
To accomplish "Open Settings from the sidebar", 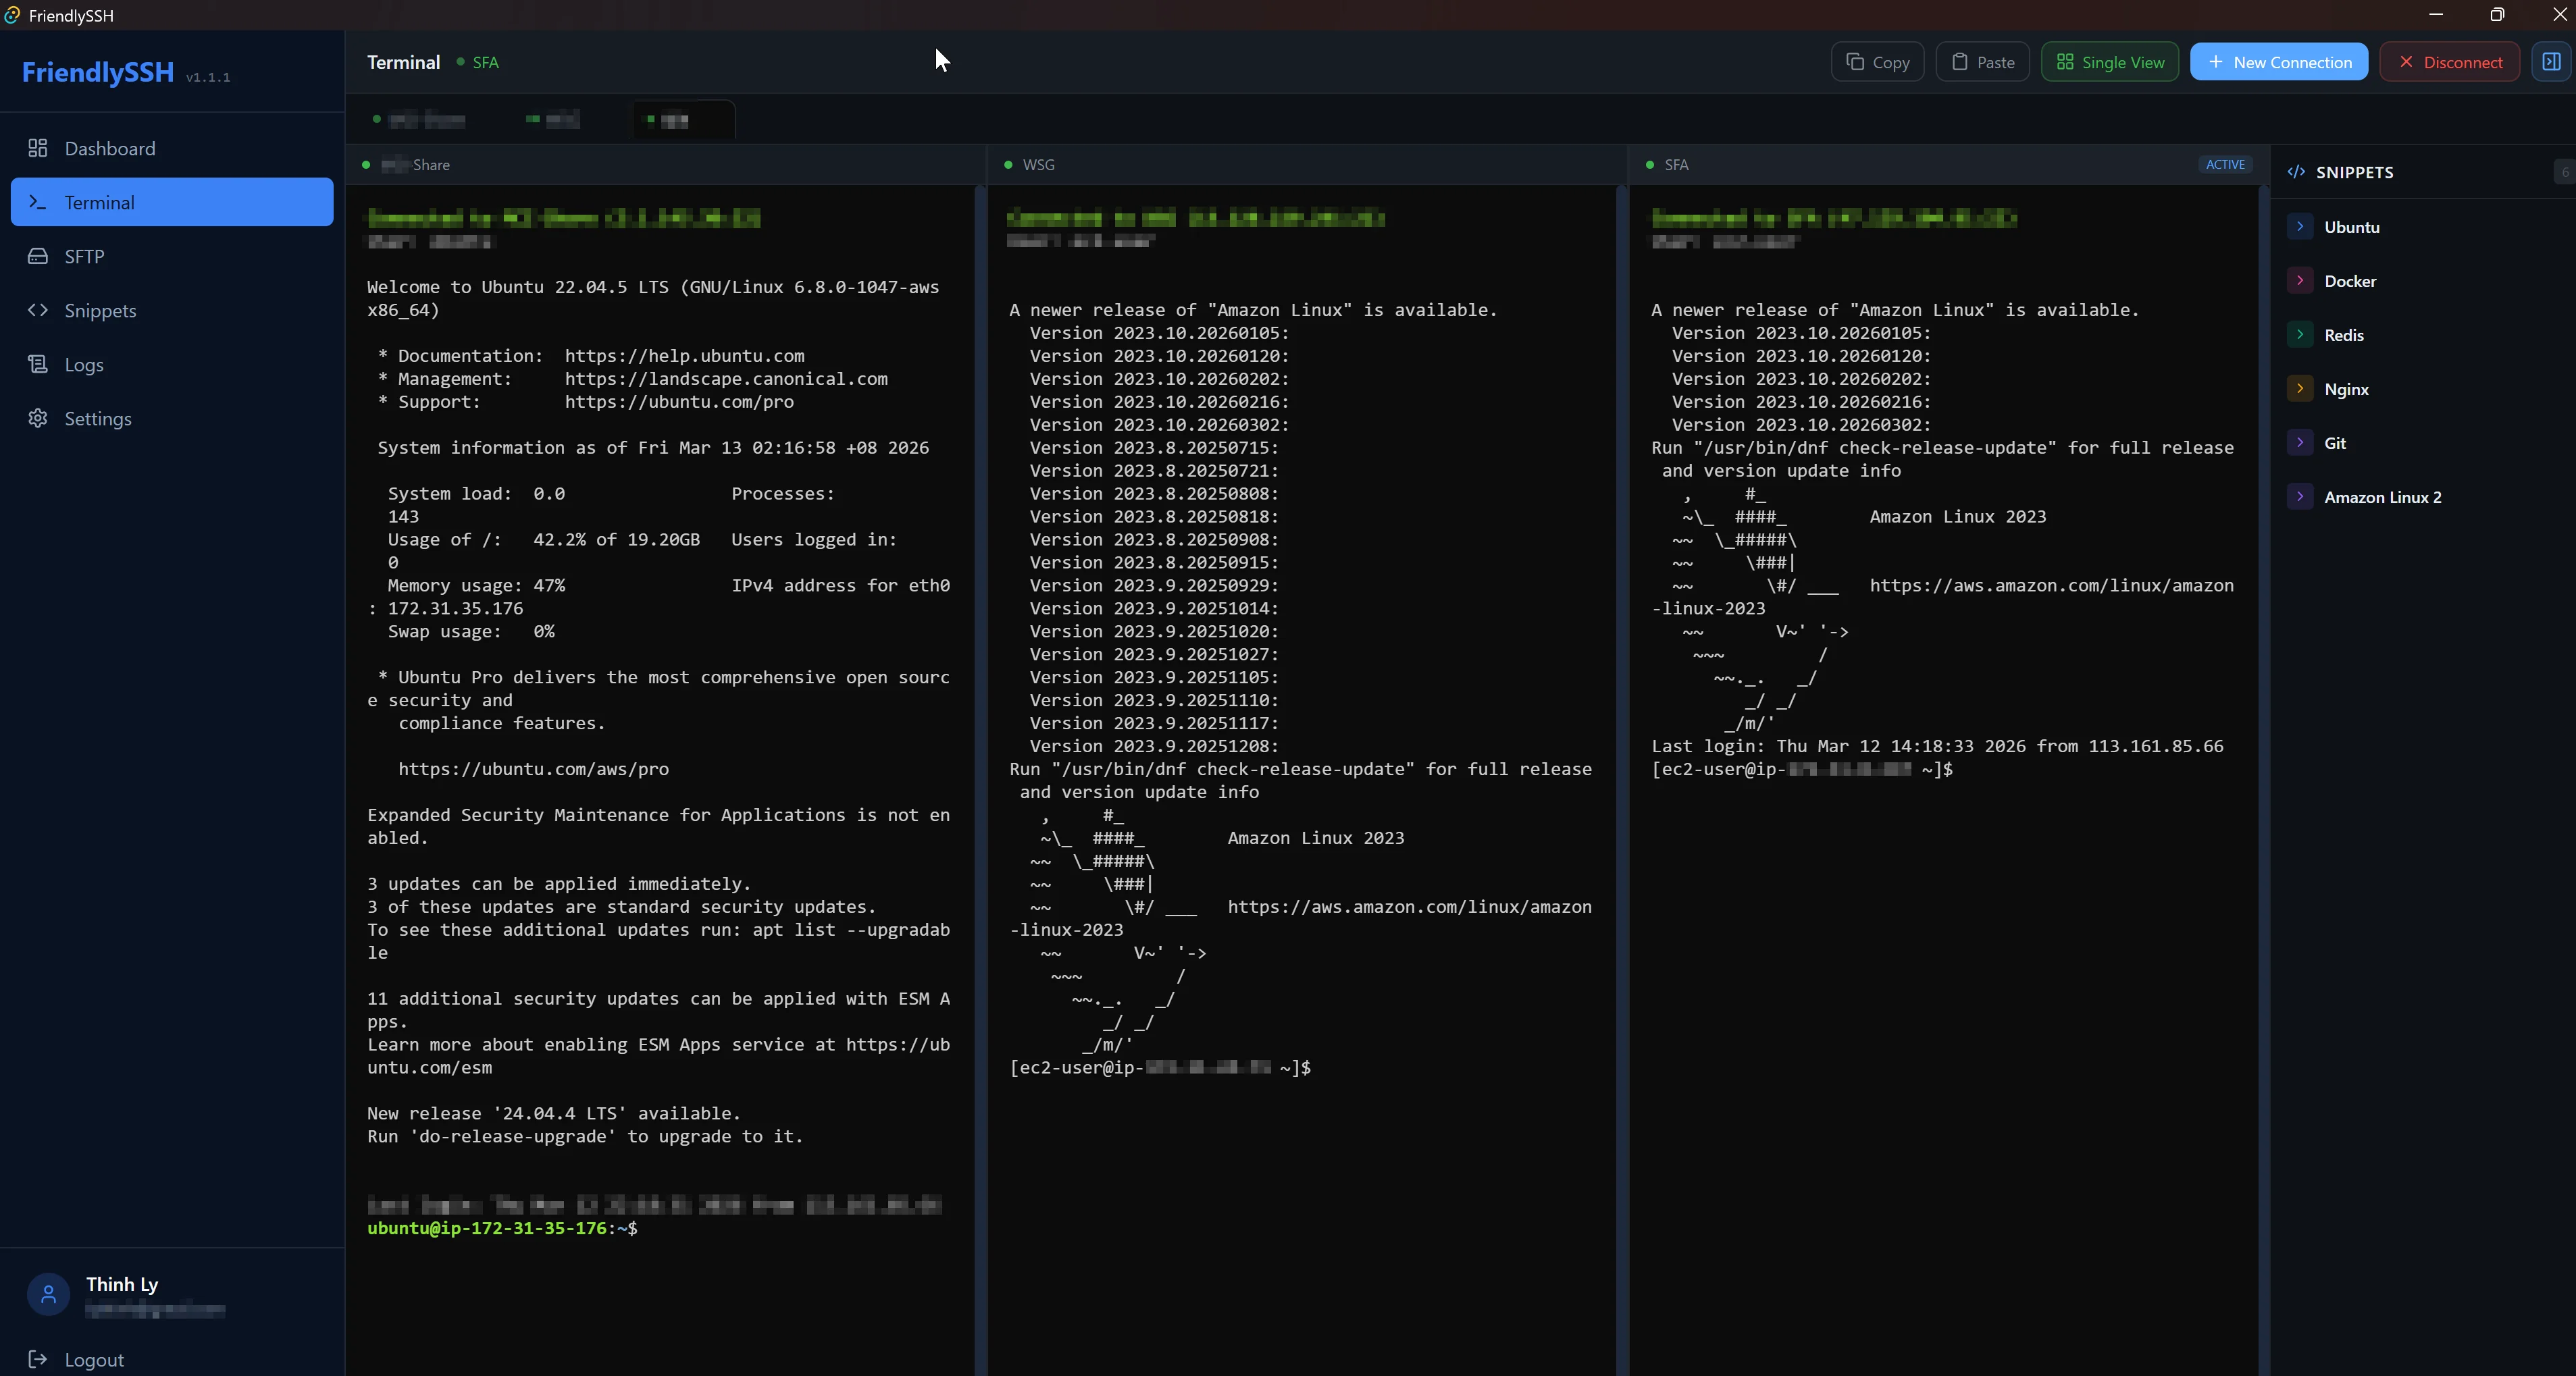I will click(x=172, y=418).
